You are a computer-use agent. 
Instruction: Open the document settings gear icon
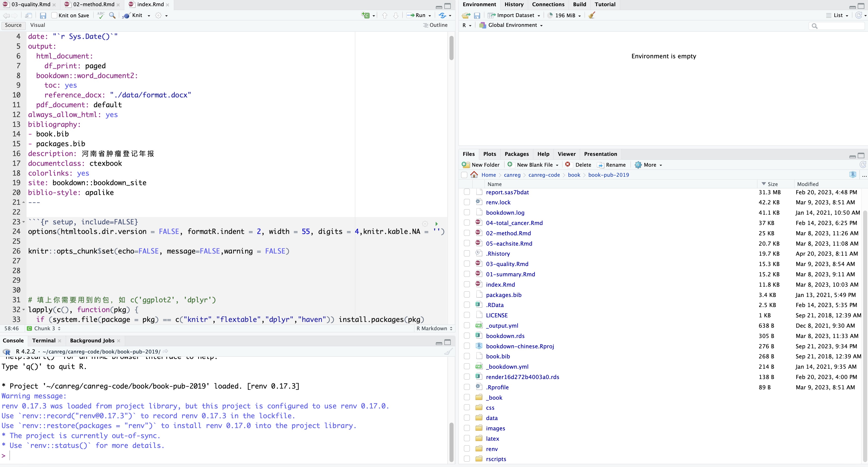pyautogui.click(x=158, y=15)
